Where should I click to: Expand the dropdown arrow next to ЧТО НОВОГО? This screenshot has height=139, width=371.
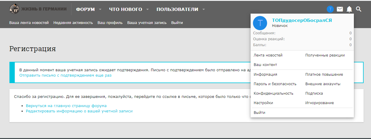148,9
